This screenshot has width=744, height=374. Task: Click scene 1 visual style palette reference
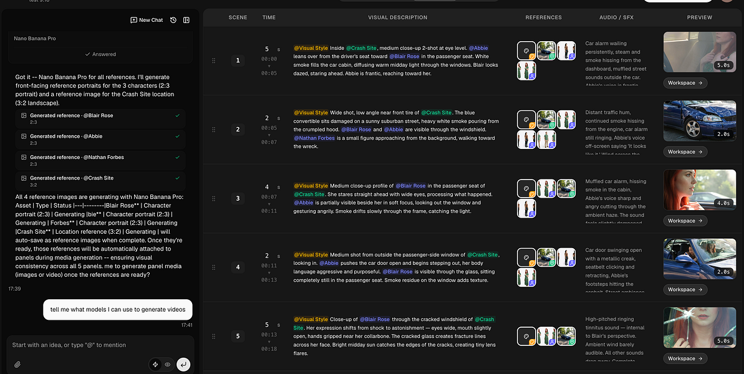[x=526, y=50]
